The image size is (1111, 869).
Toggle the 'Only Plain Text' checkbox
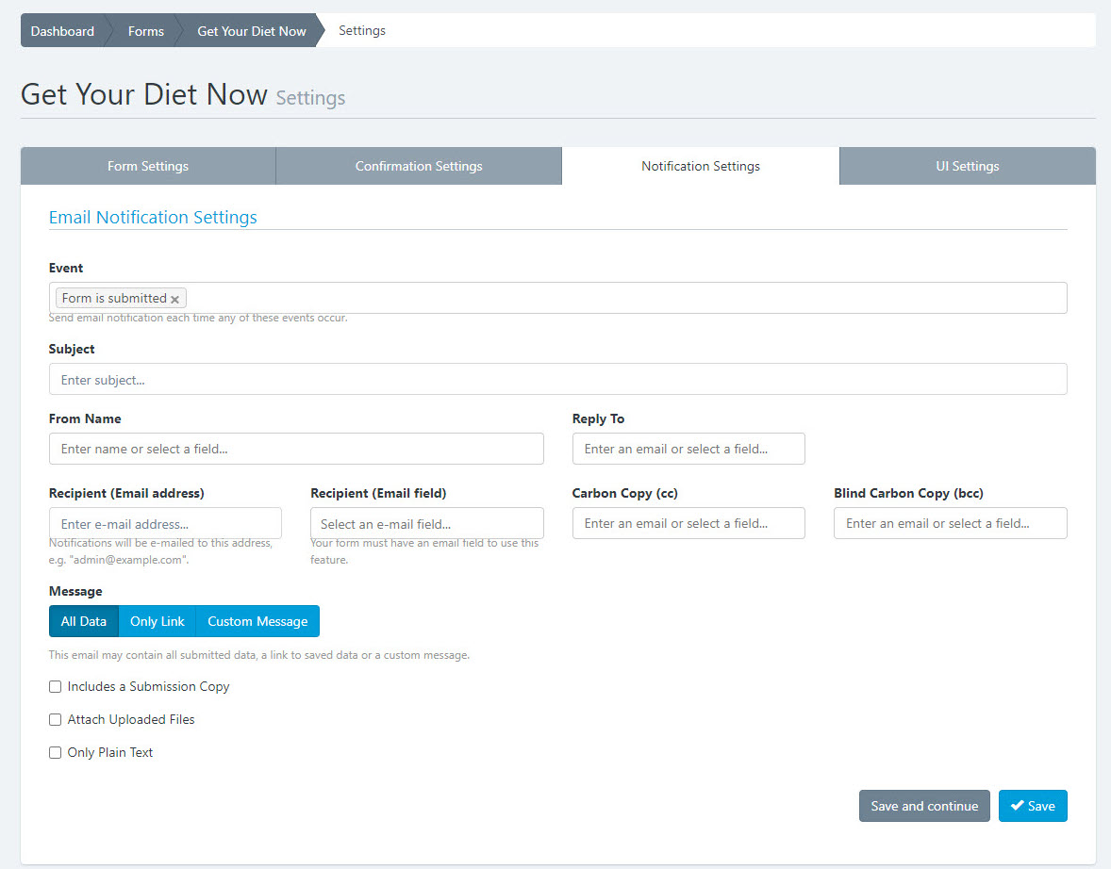(x=56, y=753)
